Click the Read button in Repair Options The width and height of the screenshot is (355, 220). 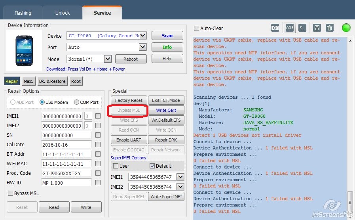point(54,207)
